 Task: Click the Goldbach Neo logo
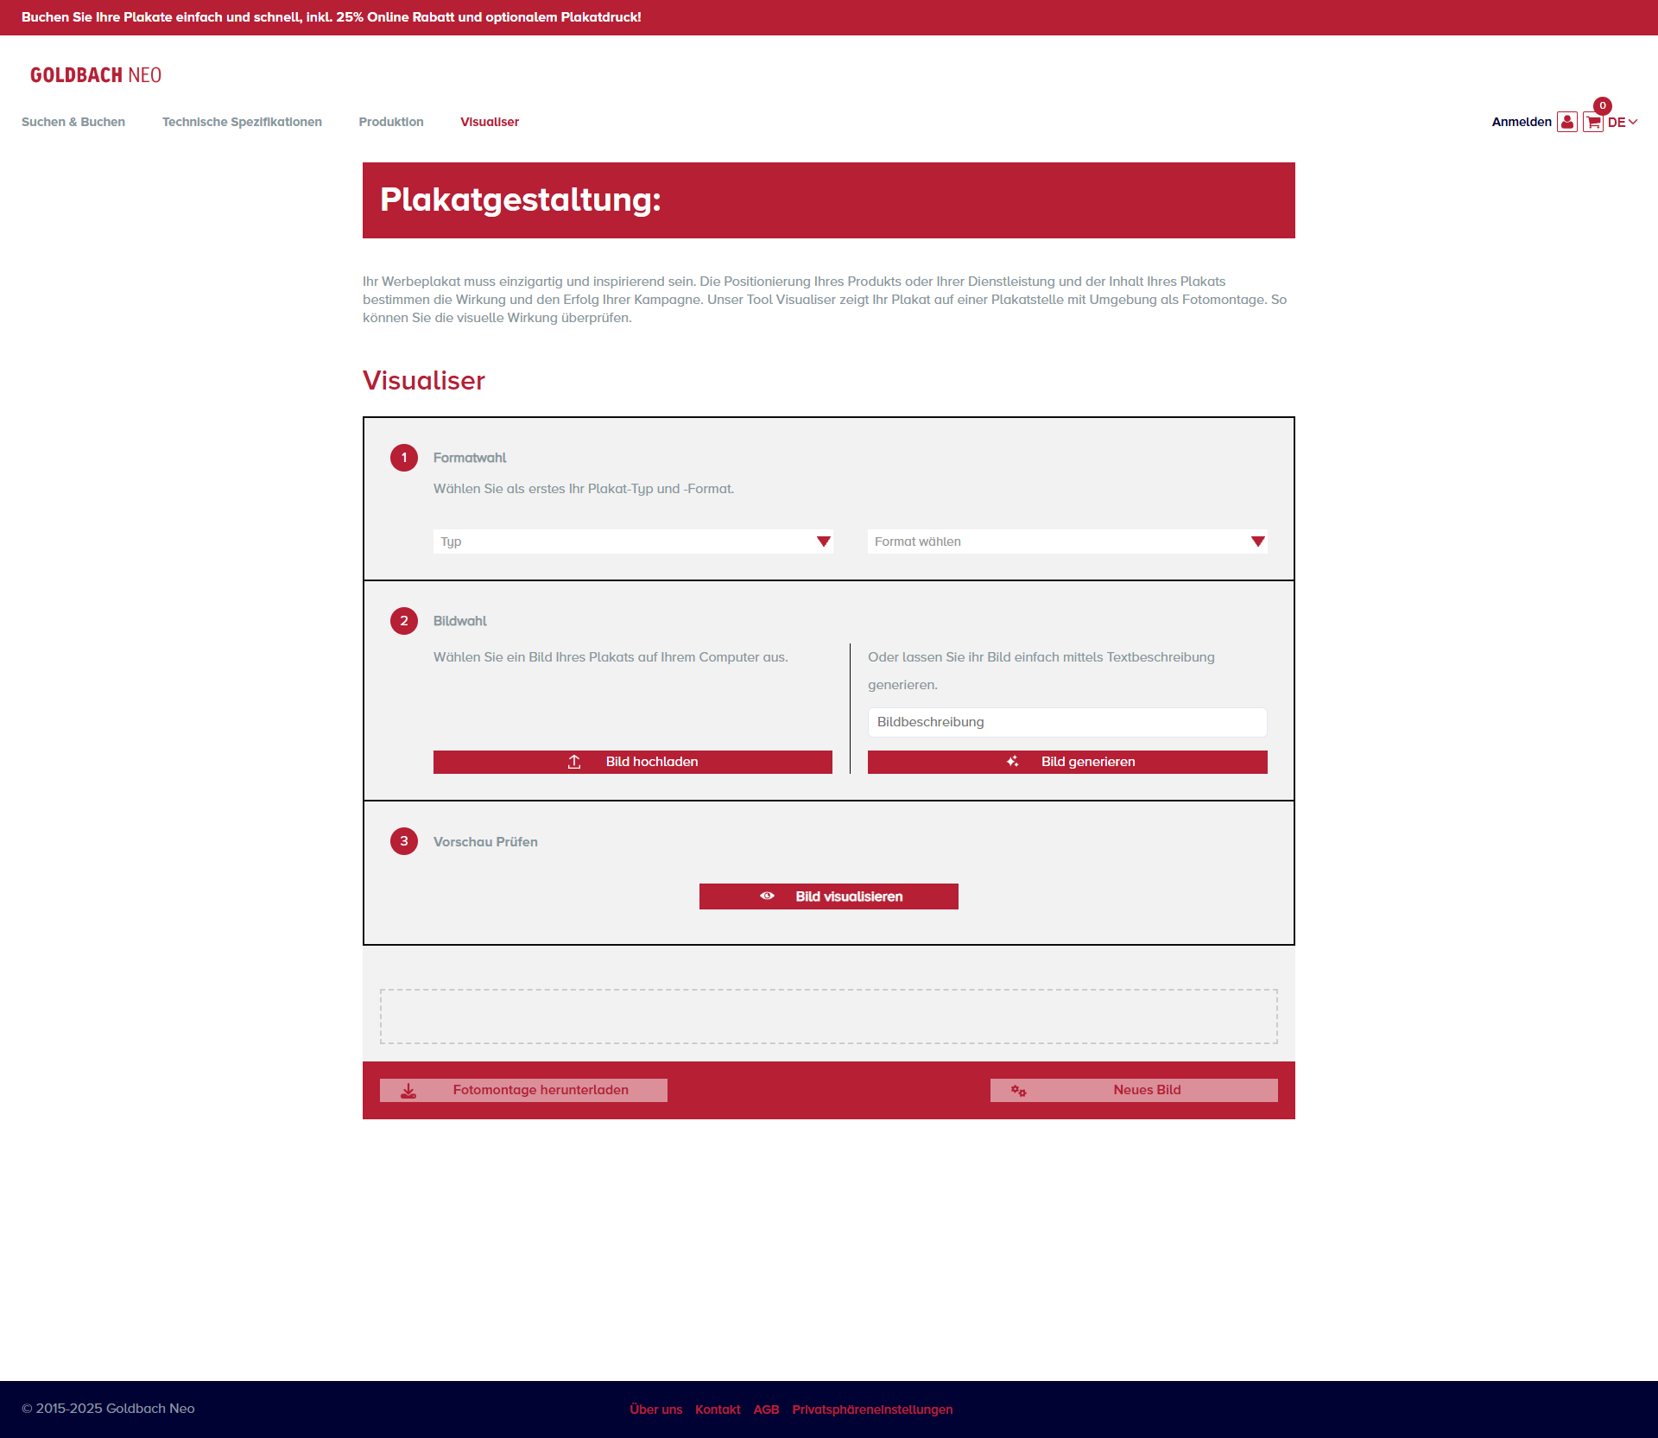(96, 75)
